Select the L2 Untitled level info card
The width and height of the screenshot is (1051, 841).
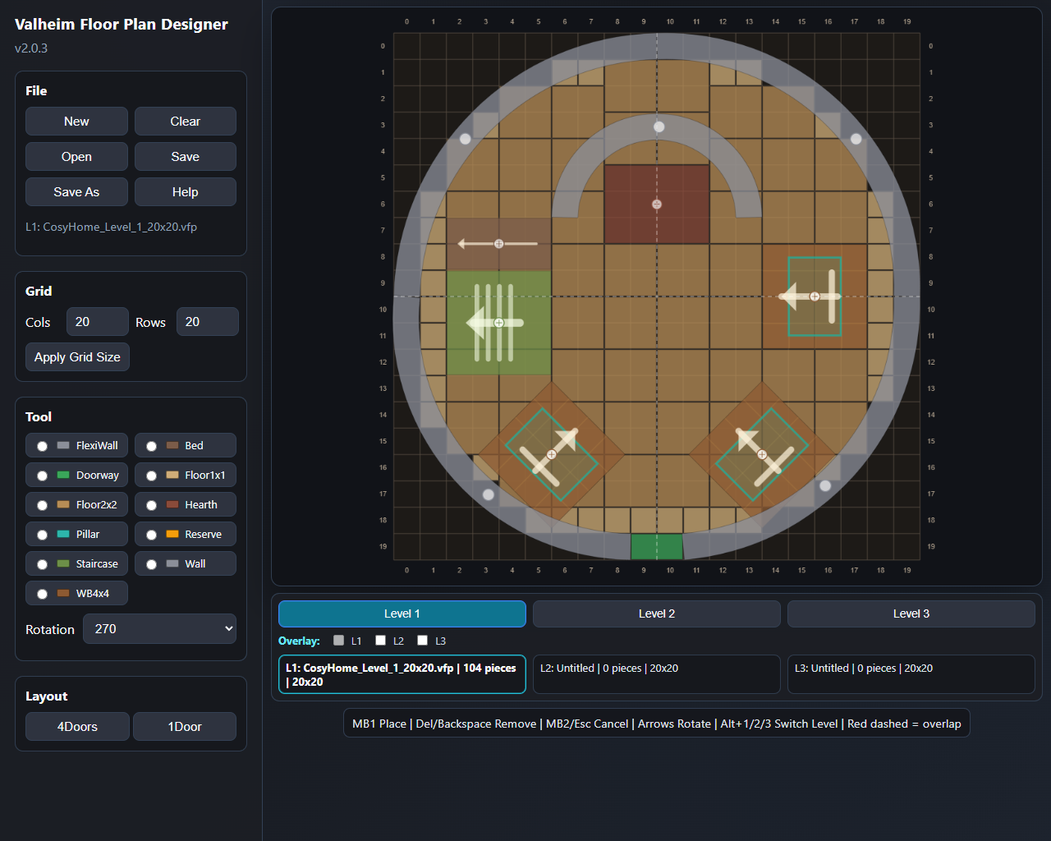(x=657, y=674)
